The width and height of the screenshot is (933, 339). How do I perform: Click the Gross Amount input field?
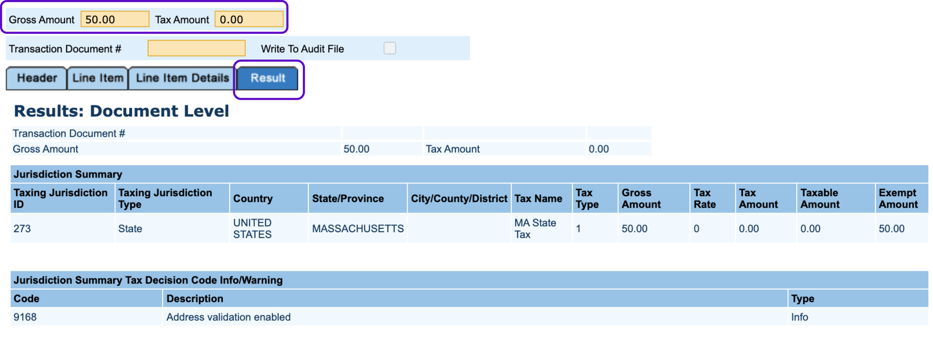pyautogui.click(x=114, y=19)
